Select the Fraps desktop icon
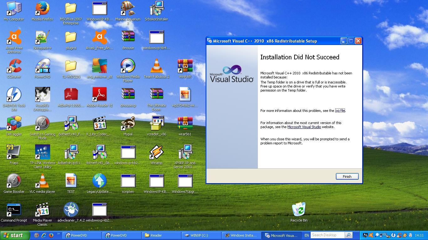428x240 pixels. pyautogui.click(x=14, y=153)
